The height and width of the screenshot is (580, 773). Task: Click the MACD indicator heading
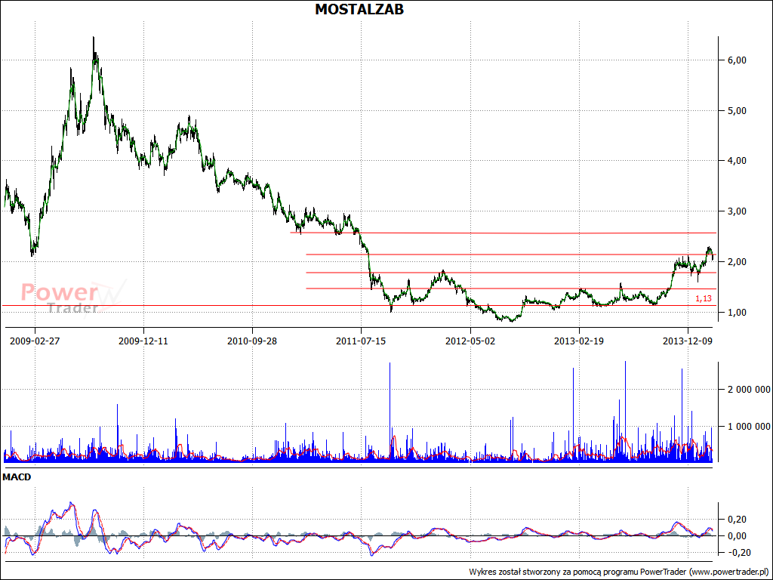click(17, 477)
